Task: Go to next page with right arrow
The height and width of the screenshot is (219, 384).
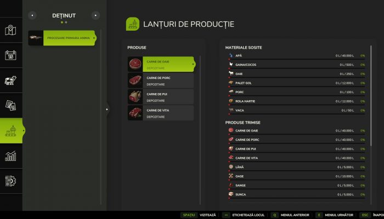Action: pos(96,15)
